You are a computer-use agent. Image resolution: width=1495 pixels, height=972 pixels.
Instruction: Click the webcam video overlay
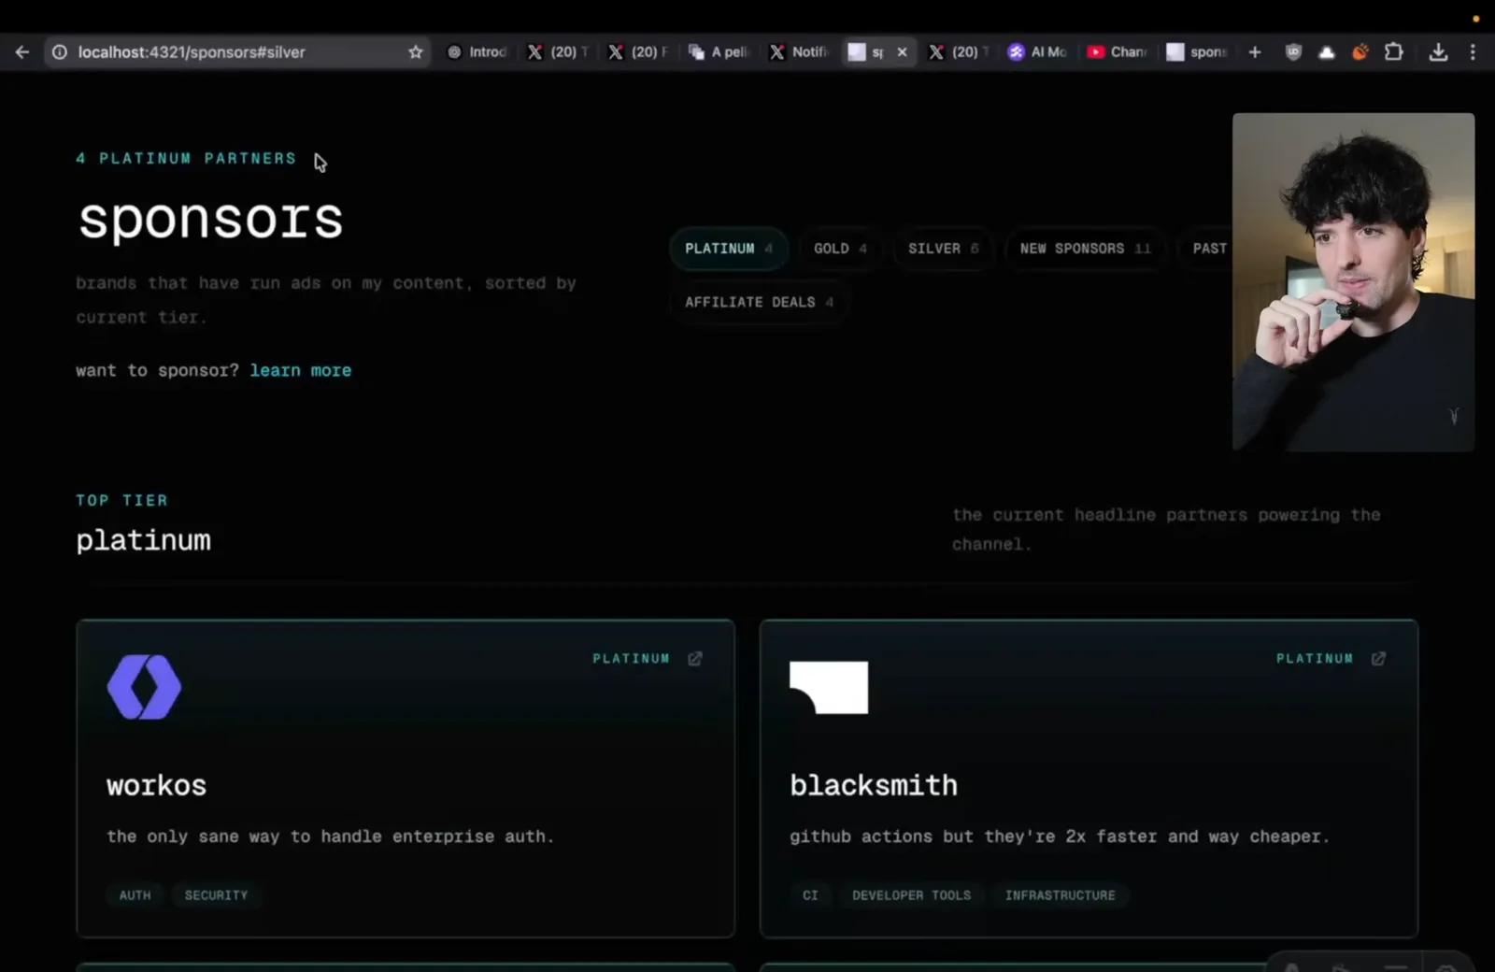[1353, 282]
